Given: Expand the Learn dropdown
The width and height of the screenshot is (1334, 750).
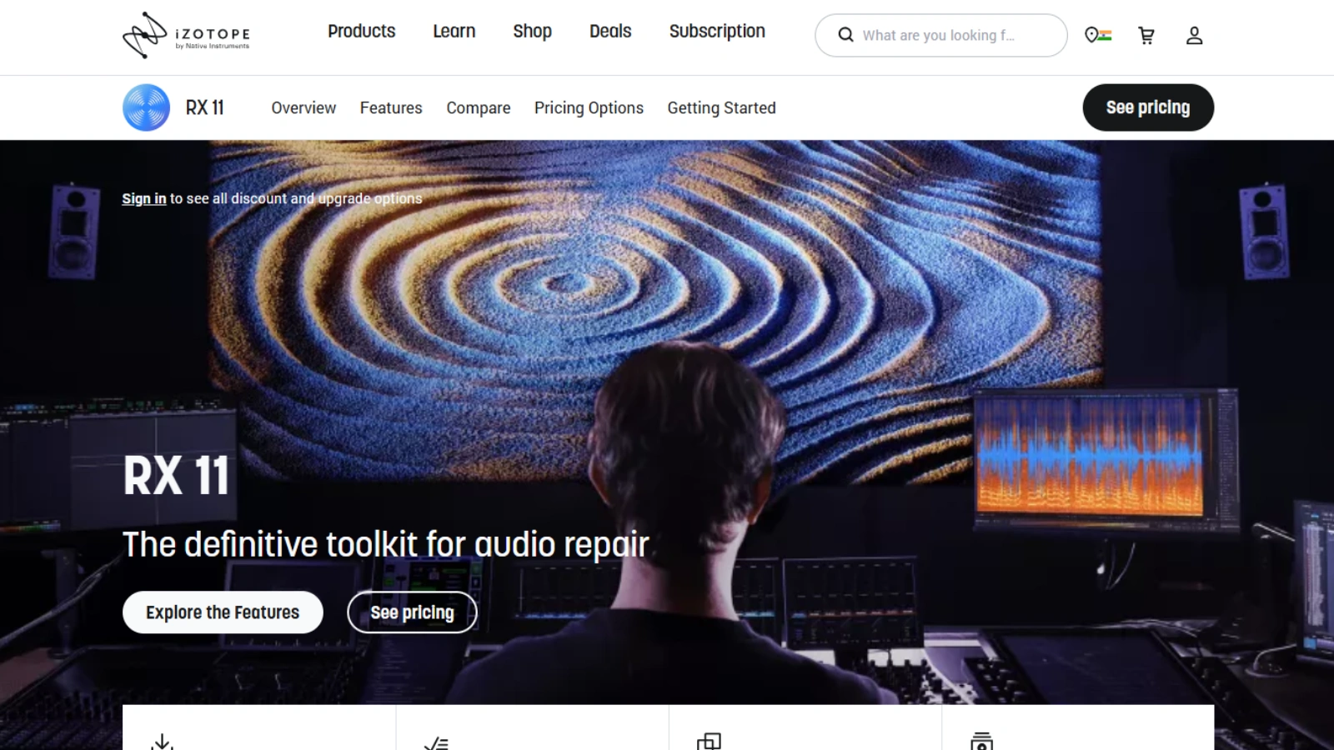Looking at the screenshot, I should coord(454,31).
